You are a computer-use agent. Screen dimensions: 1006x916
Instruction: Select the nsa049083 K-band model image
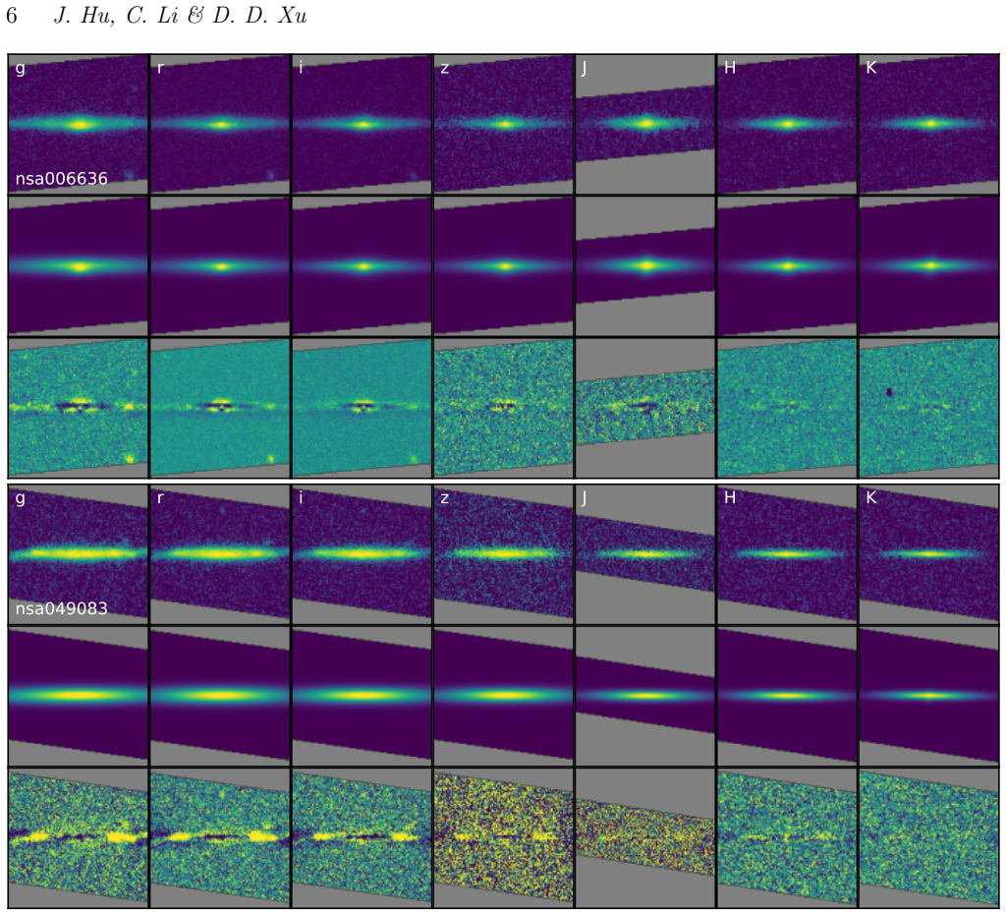(x=929, y=697)
